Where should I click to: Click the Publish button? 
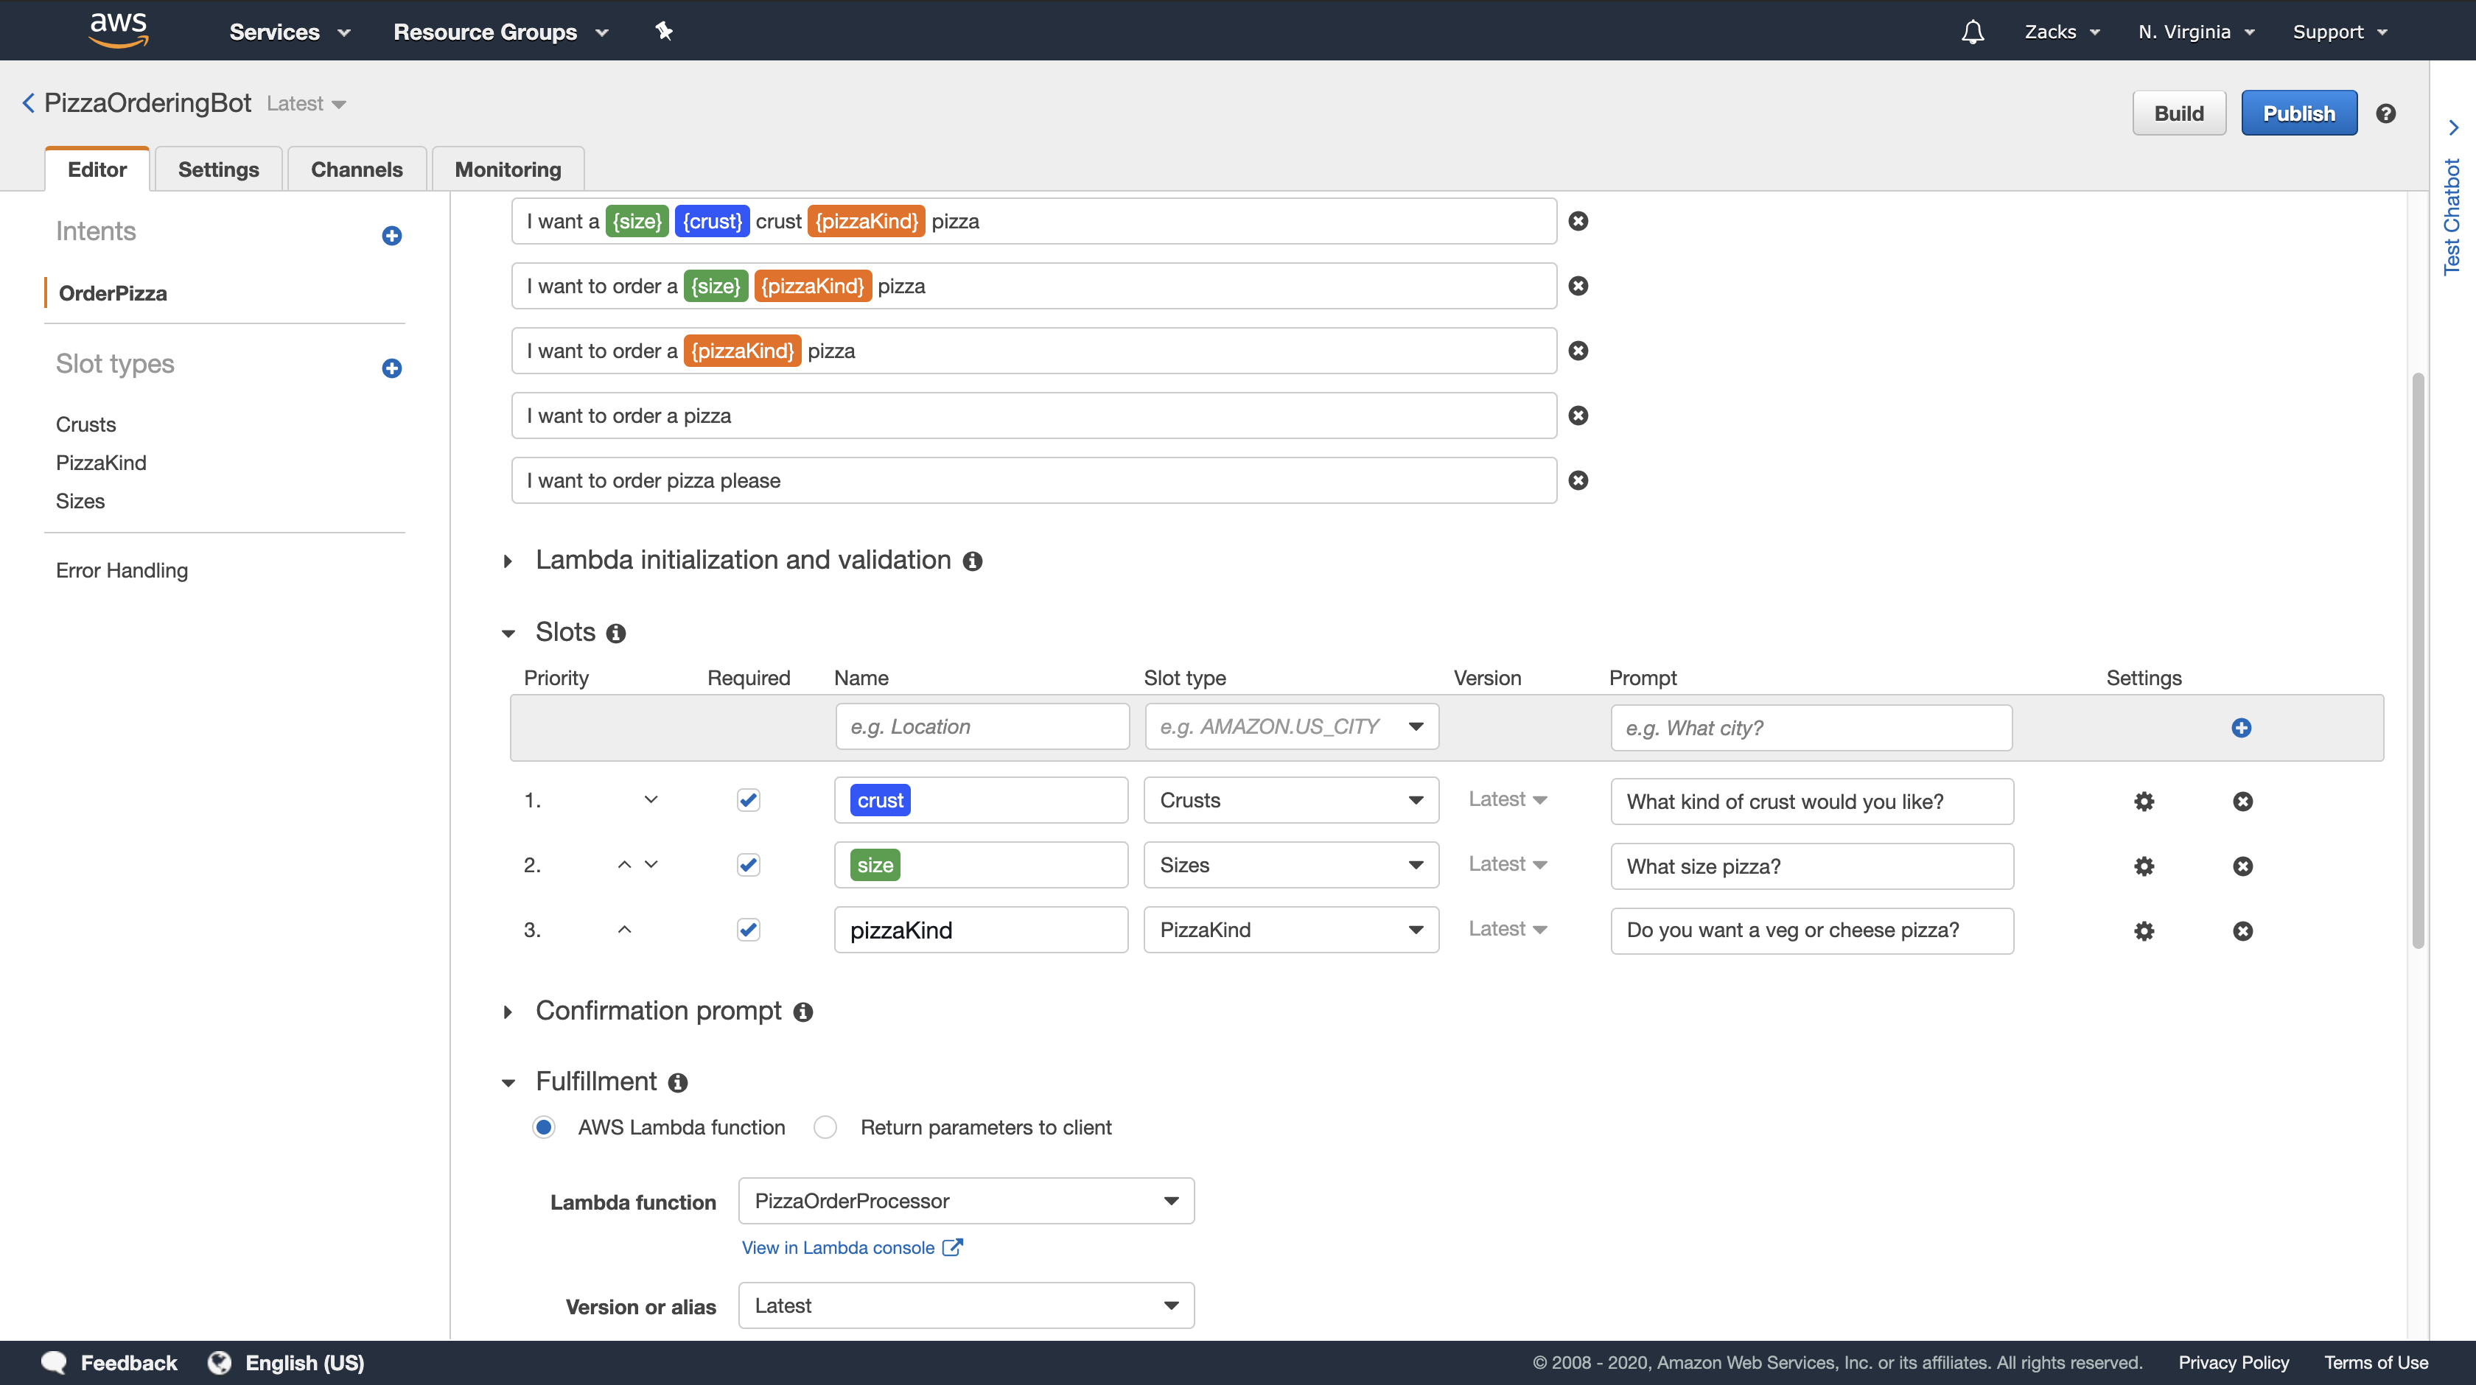2298,113
